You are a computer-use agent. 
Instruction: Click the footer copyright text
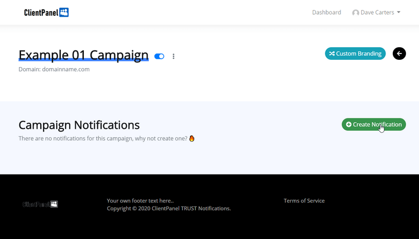169,209
